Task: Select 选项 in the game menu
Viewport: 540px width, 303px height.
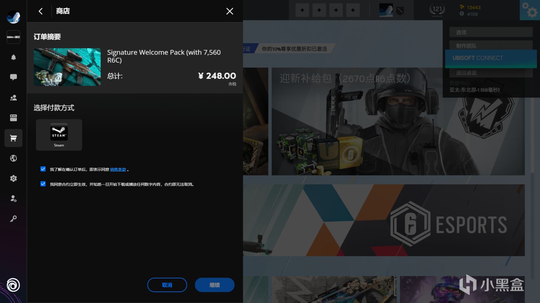Action: pos(491,32)
